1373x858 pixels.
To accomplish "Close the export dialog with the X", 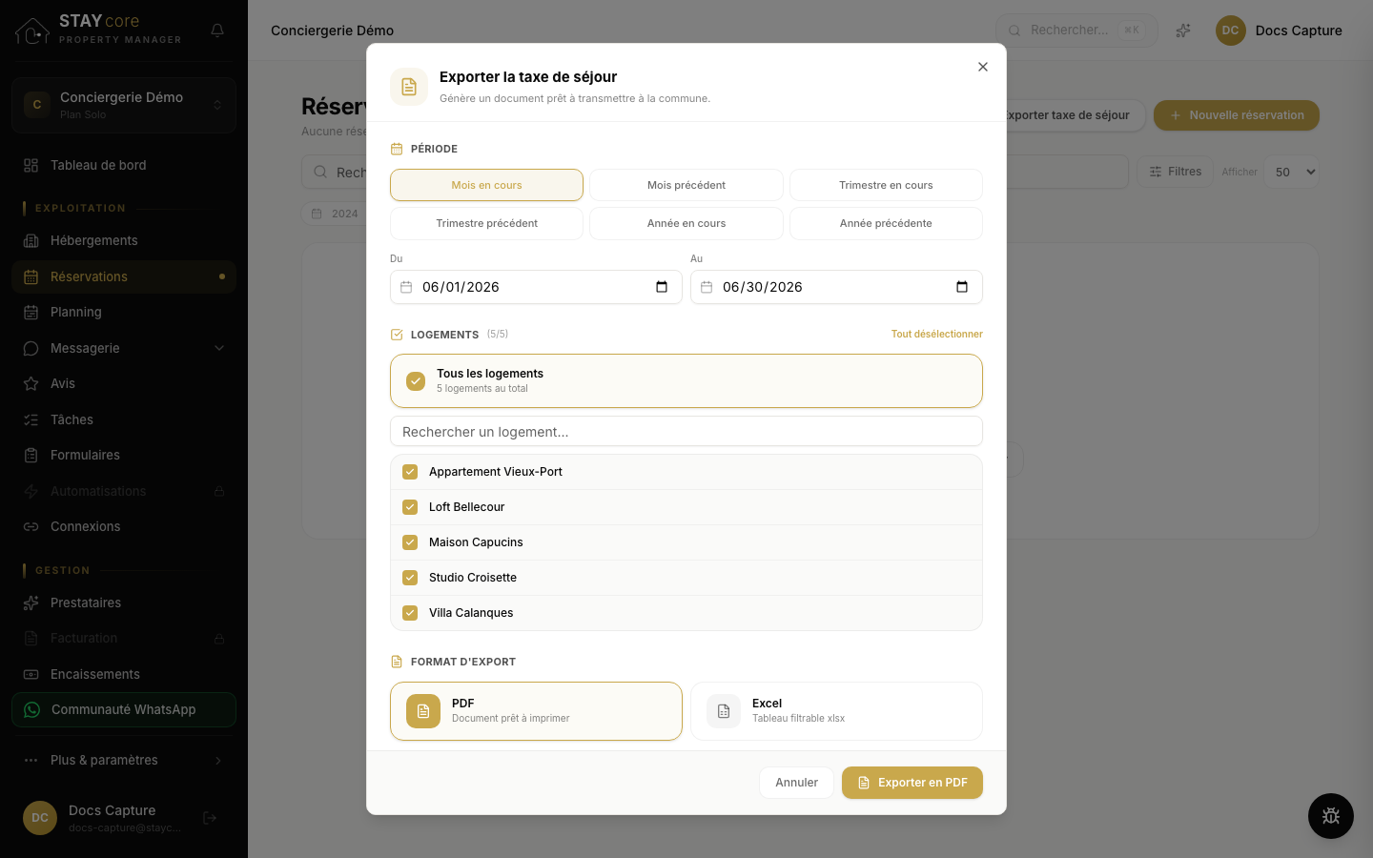I will tap(983, 67).
